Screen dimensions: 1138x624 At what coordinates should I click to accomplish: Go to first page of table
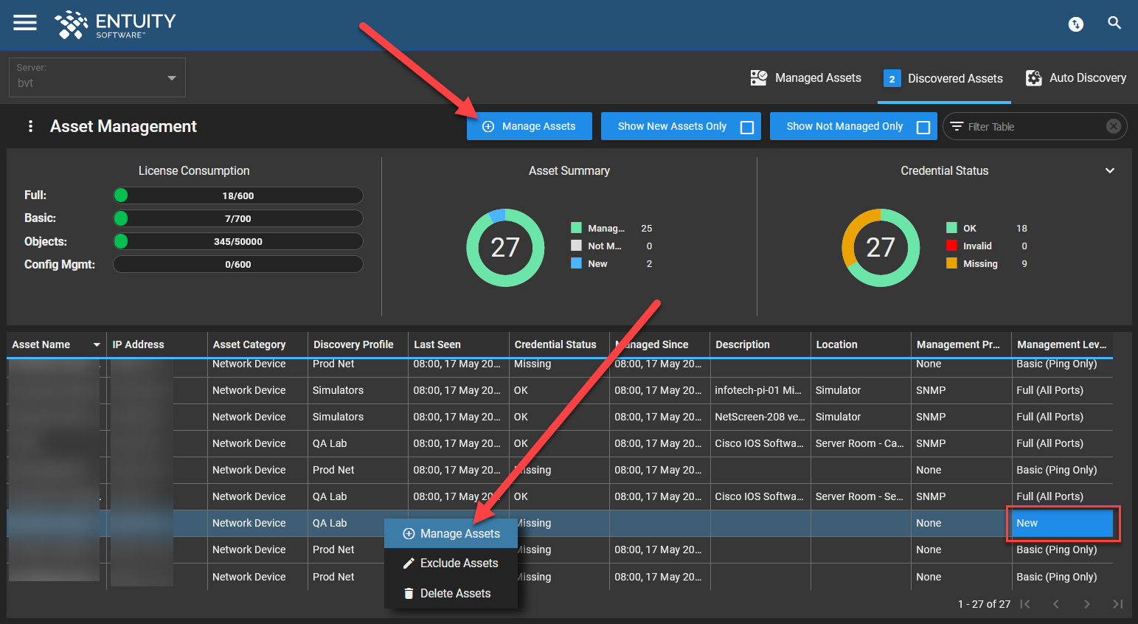click(1025, 604)
